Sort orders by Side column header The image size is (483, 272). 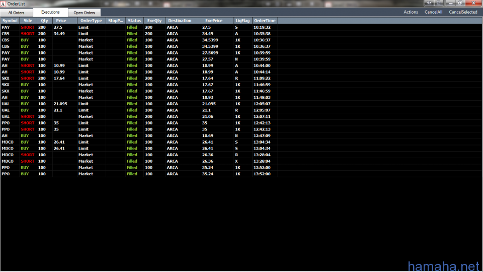pos(28,21)
